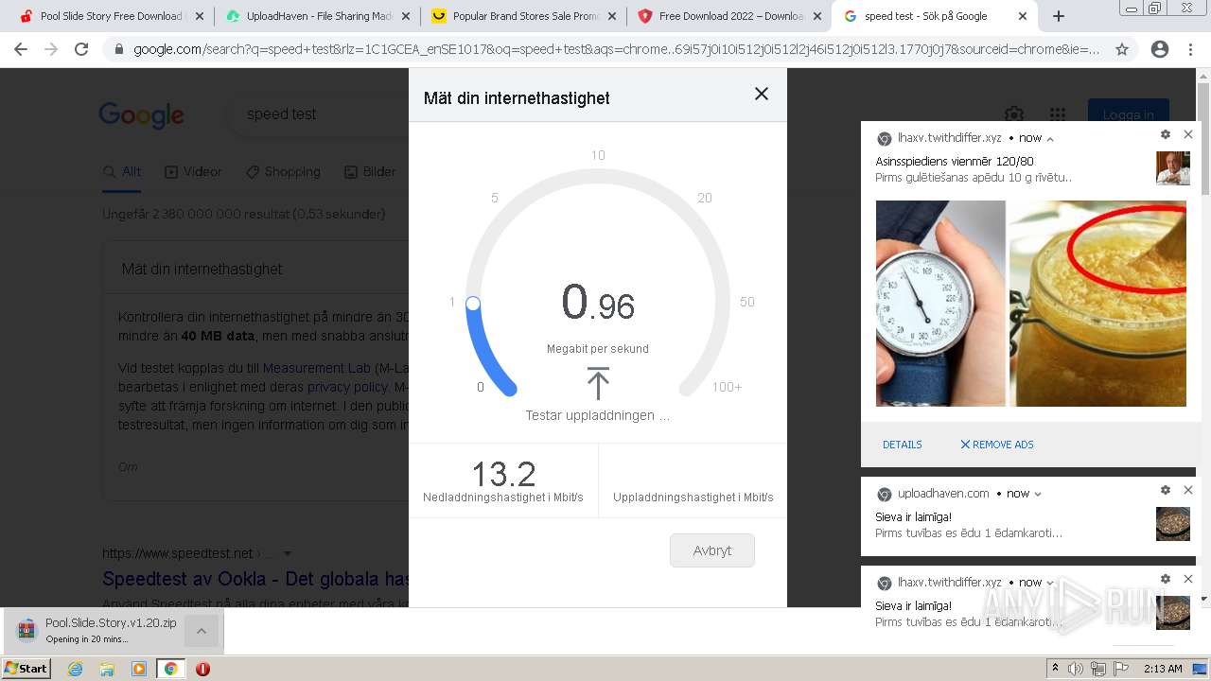Click the Avbryt button
The width and height of the screenshot is (1211, 681).
coord(712,550)
